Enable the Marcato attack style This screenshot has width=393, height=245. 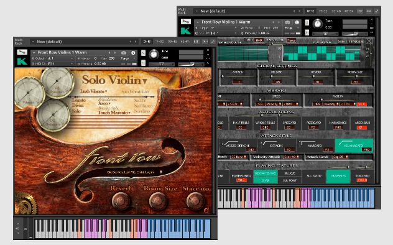tap(315, 146)
